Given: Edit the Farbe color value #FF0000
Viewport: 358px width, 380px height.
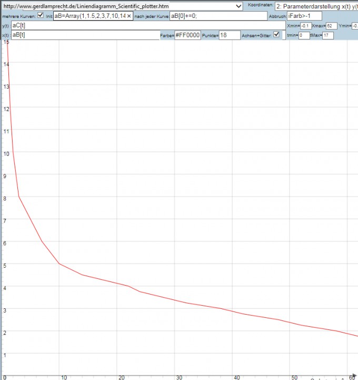Looking at the screenshot, I should [187, 35].
